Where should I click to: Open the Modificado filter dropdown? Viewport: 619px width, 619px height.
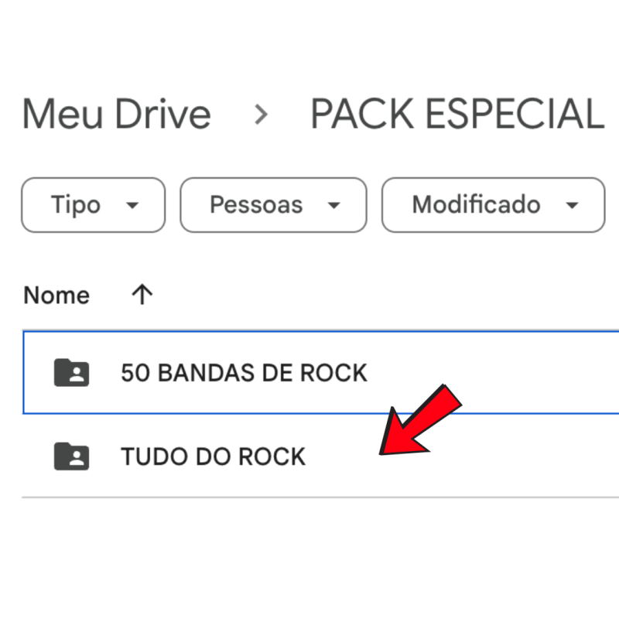[493, 205]
